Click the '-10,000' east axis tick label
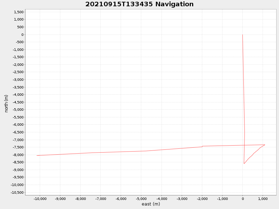The width and height of the screenshot is (279, 209). pyautogui.click(x=40, y=199)
